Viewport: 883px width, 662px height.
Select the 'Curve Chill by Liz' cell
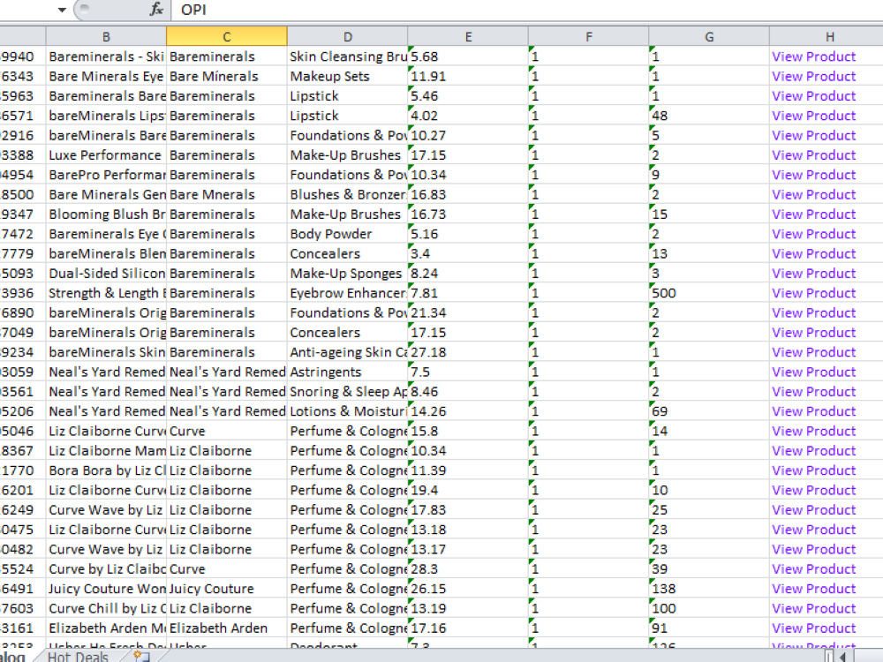click(x=106, y=608)
